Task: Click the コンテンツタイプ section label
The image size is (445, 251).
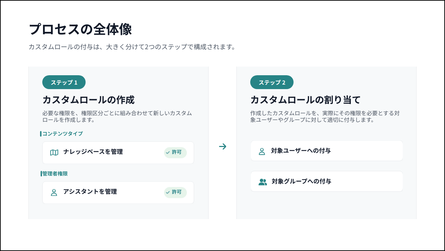Action: click(x=62, y=134)
